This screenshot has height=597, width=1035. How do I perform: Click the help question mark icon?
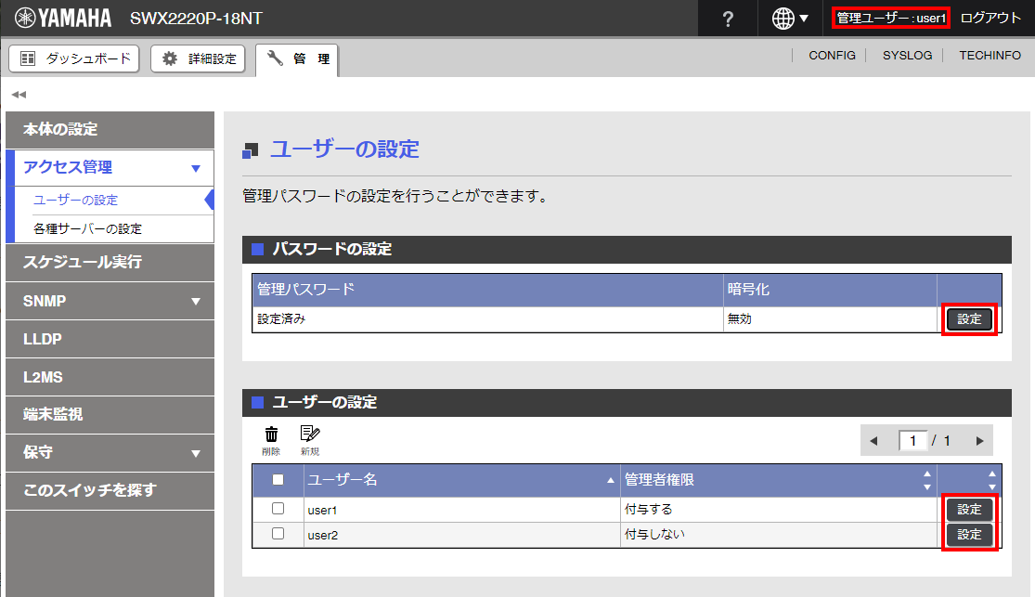click(728, 19)
